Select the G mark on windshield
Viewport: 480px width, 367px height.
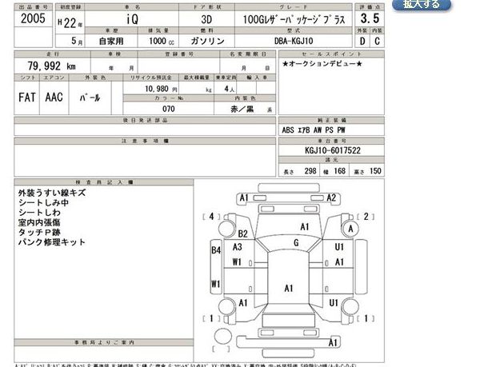click(x=296, y=242)
